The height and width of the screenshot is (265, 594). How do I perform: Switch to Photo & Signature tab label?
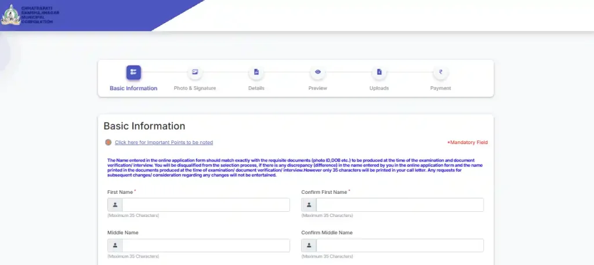coord(195,89)
